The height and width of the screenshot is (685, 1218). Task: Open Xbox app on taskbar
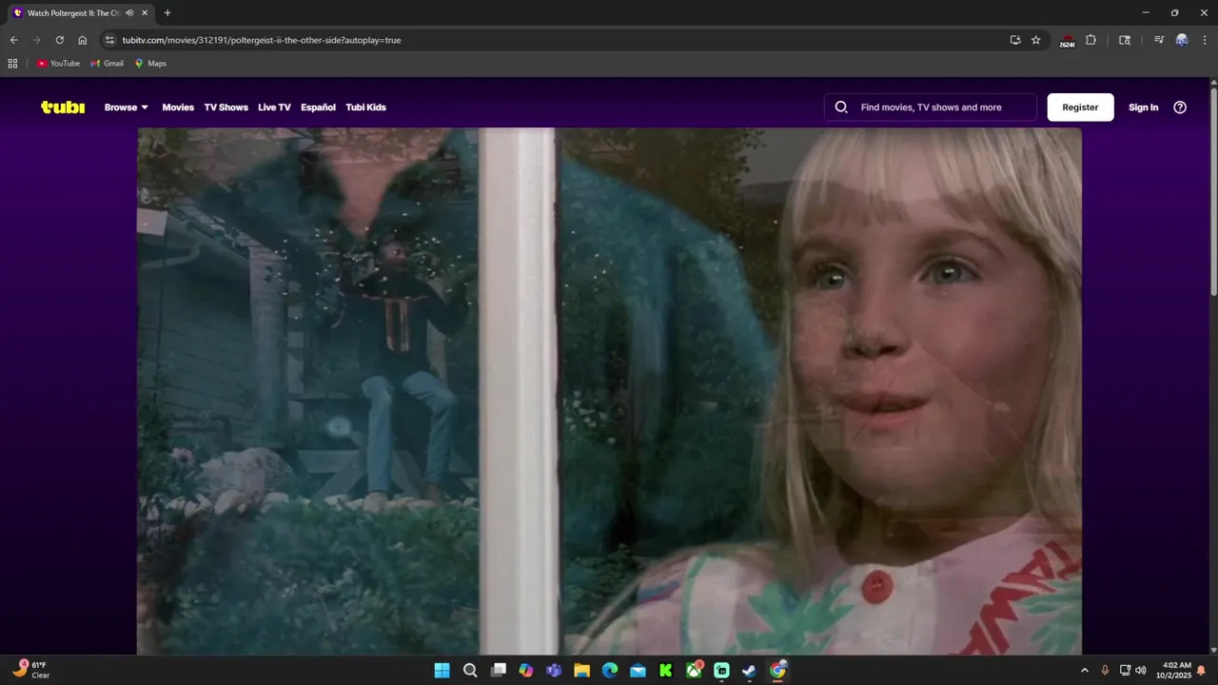[x=694, y=671]
